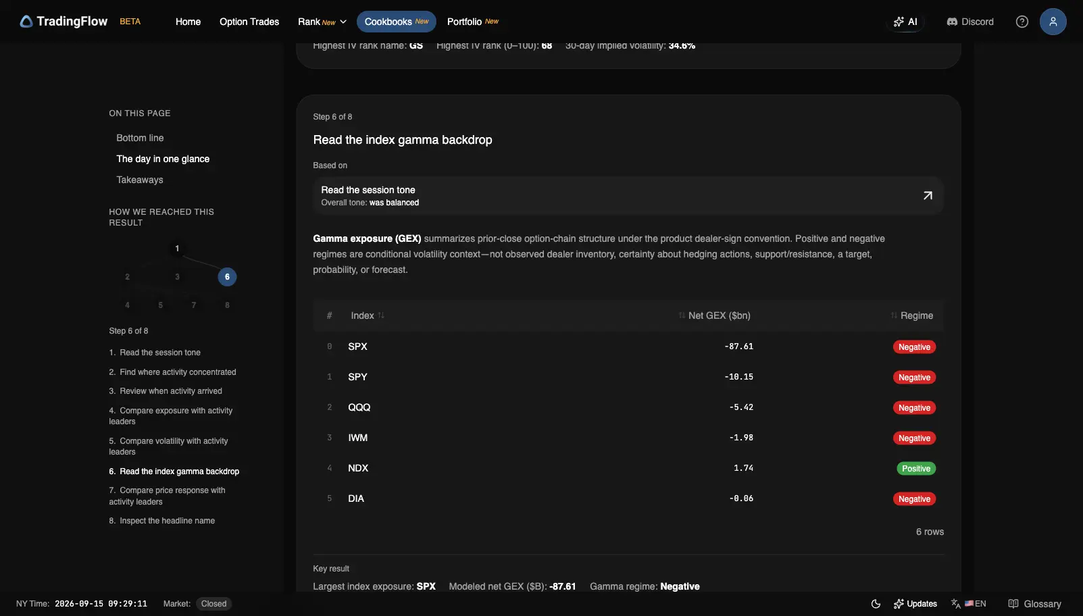Go to step Find where activity concentrated
This screenshot has width=1083, height=616.
(x=172, y=372)
